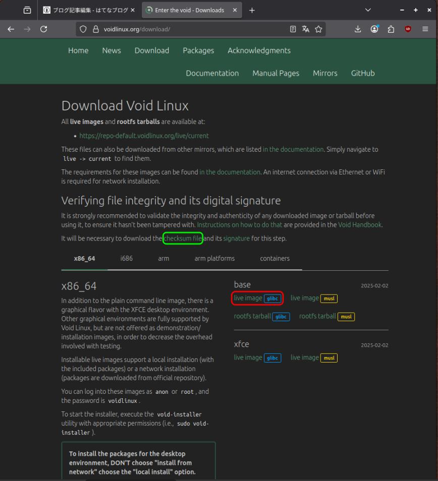
Task: Open the GitHub nav item
Action: click(x=363, y=73)
